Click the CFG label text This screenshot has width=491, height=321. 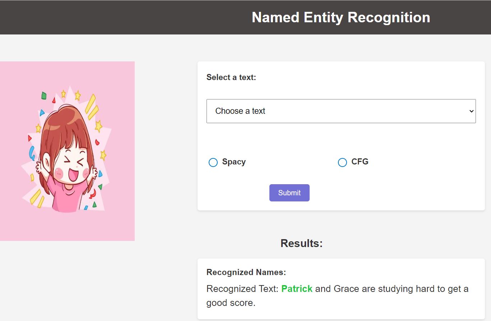click(360, 162)
